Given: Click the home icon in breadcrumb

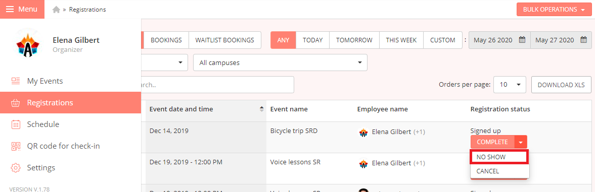Looking at the screenshot, I should click(56, 10).
